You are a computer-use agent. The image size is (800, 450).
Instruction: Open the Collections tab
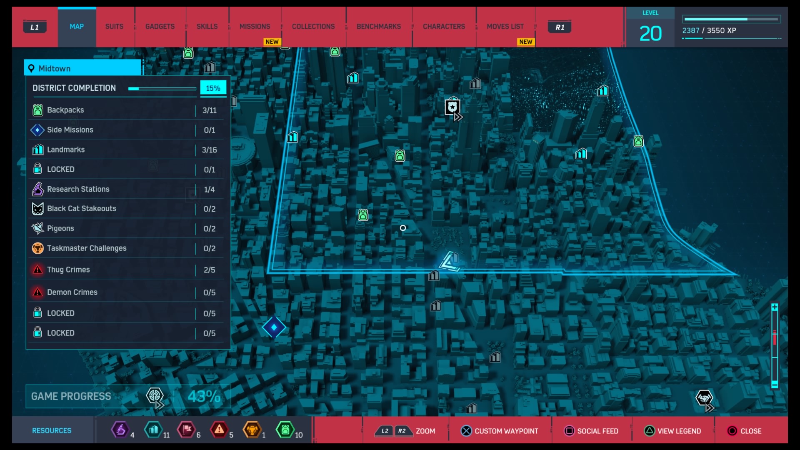tap(313, 27)
